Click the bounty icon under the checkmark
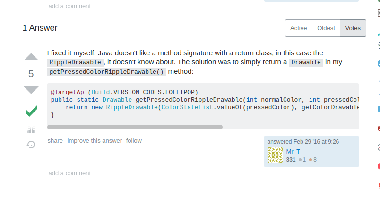380x198 pixels. click(31, 130)
